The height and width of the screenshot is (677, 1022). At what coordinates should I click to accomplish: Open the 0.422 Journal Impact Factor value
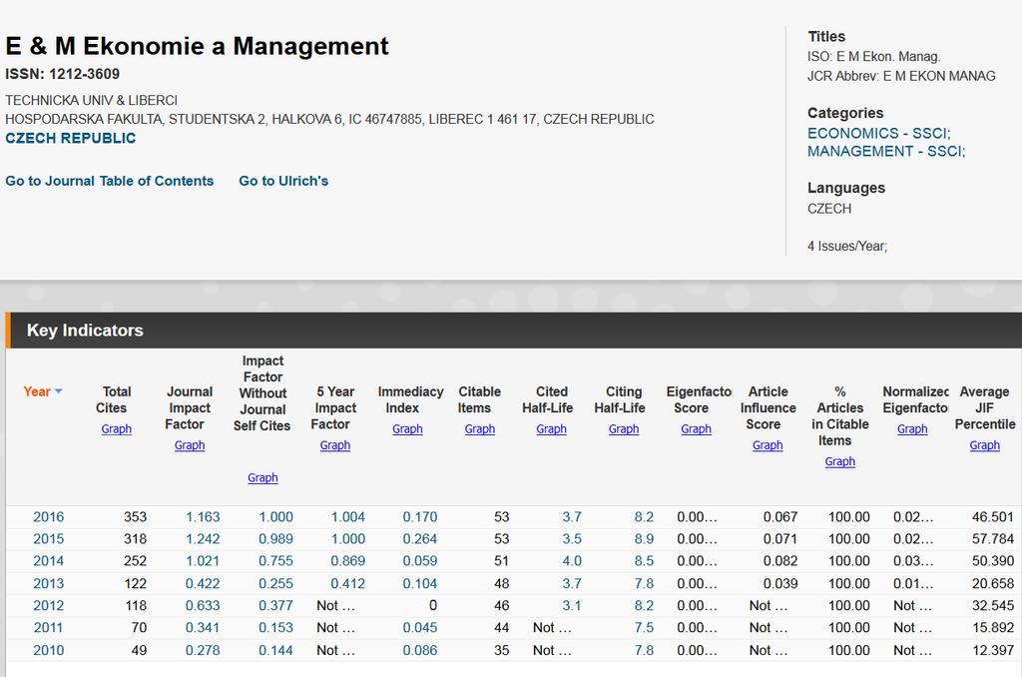pyautogui.click(x=203, y=584)
